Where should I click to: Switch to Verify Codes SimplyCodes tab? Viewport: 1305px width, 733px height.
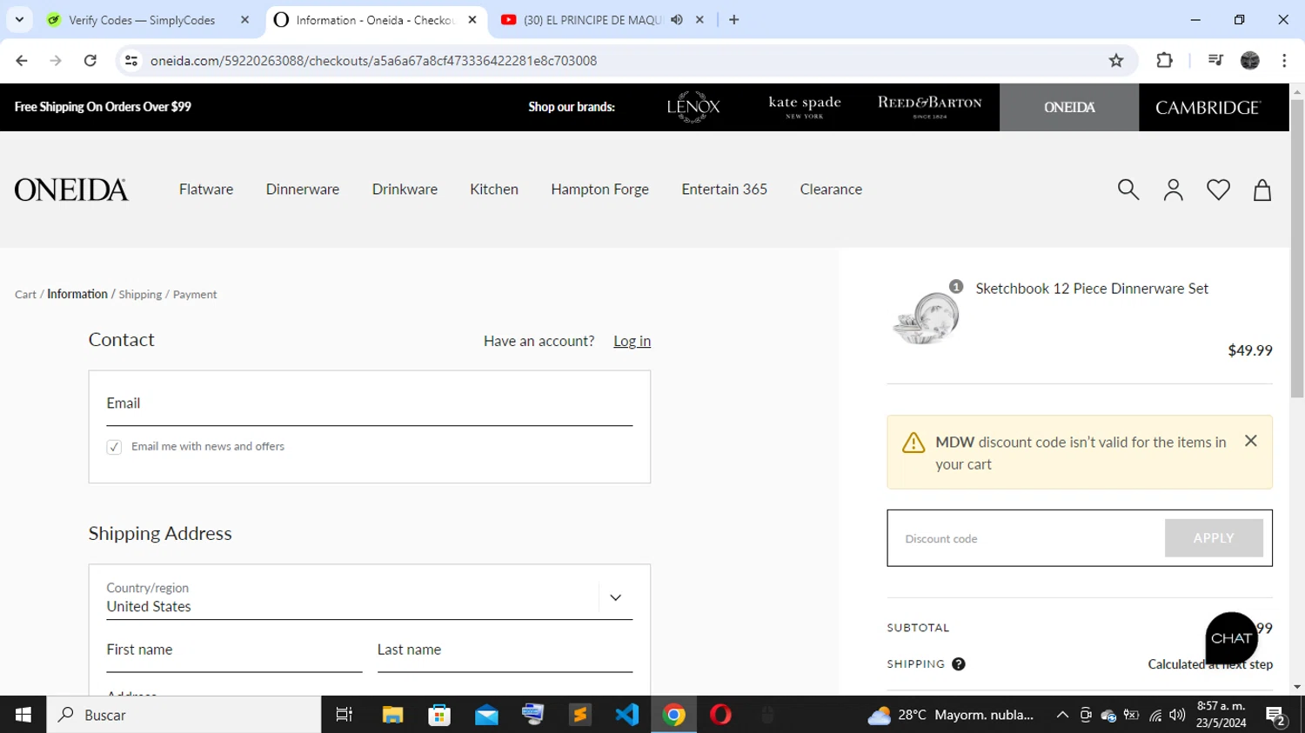[142, 19]
